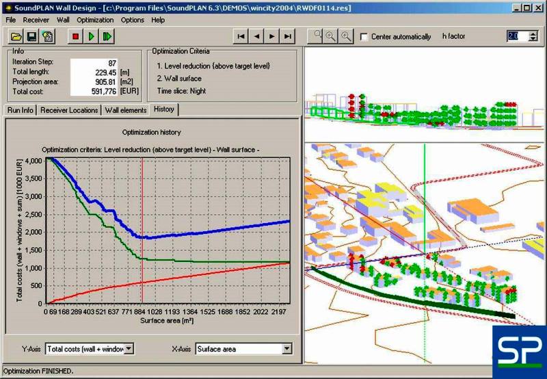This screenshot has width=547, height=379.
Task: Click the dark green noise wall in 3D view
Action: click(x=412, y=300)
